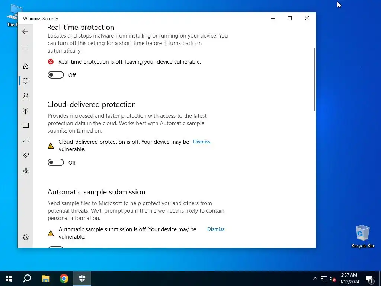This screenshot has height=286, width=381.
Task: Click the yellow warning icon for cloud-delivered protection
Action: pos(51,146)
